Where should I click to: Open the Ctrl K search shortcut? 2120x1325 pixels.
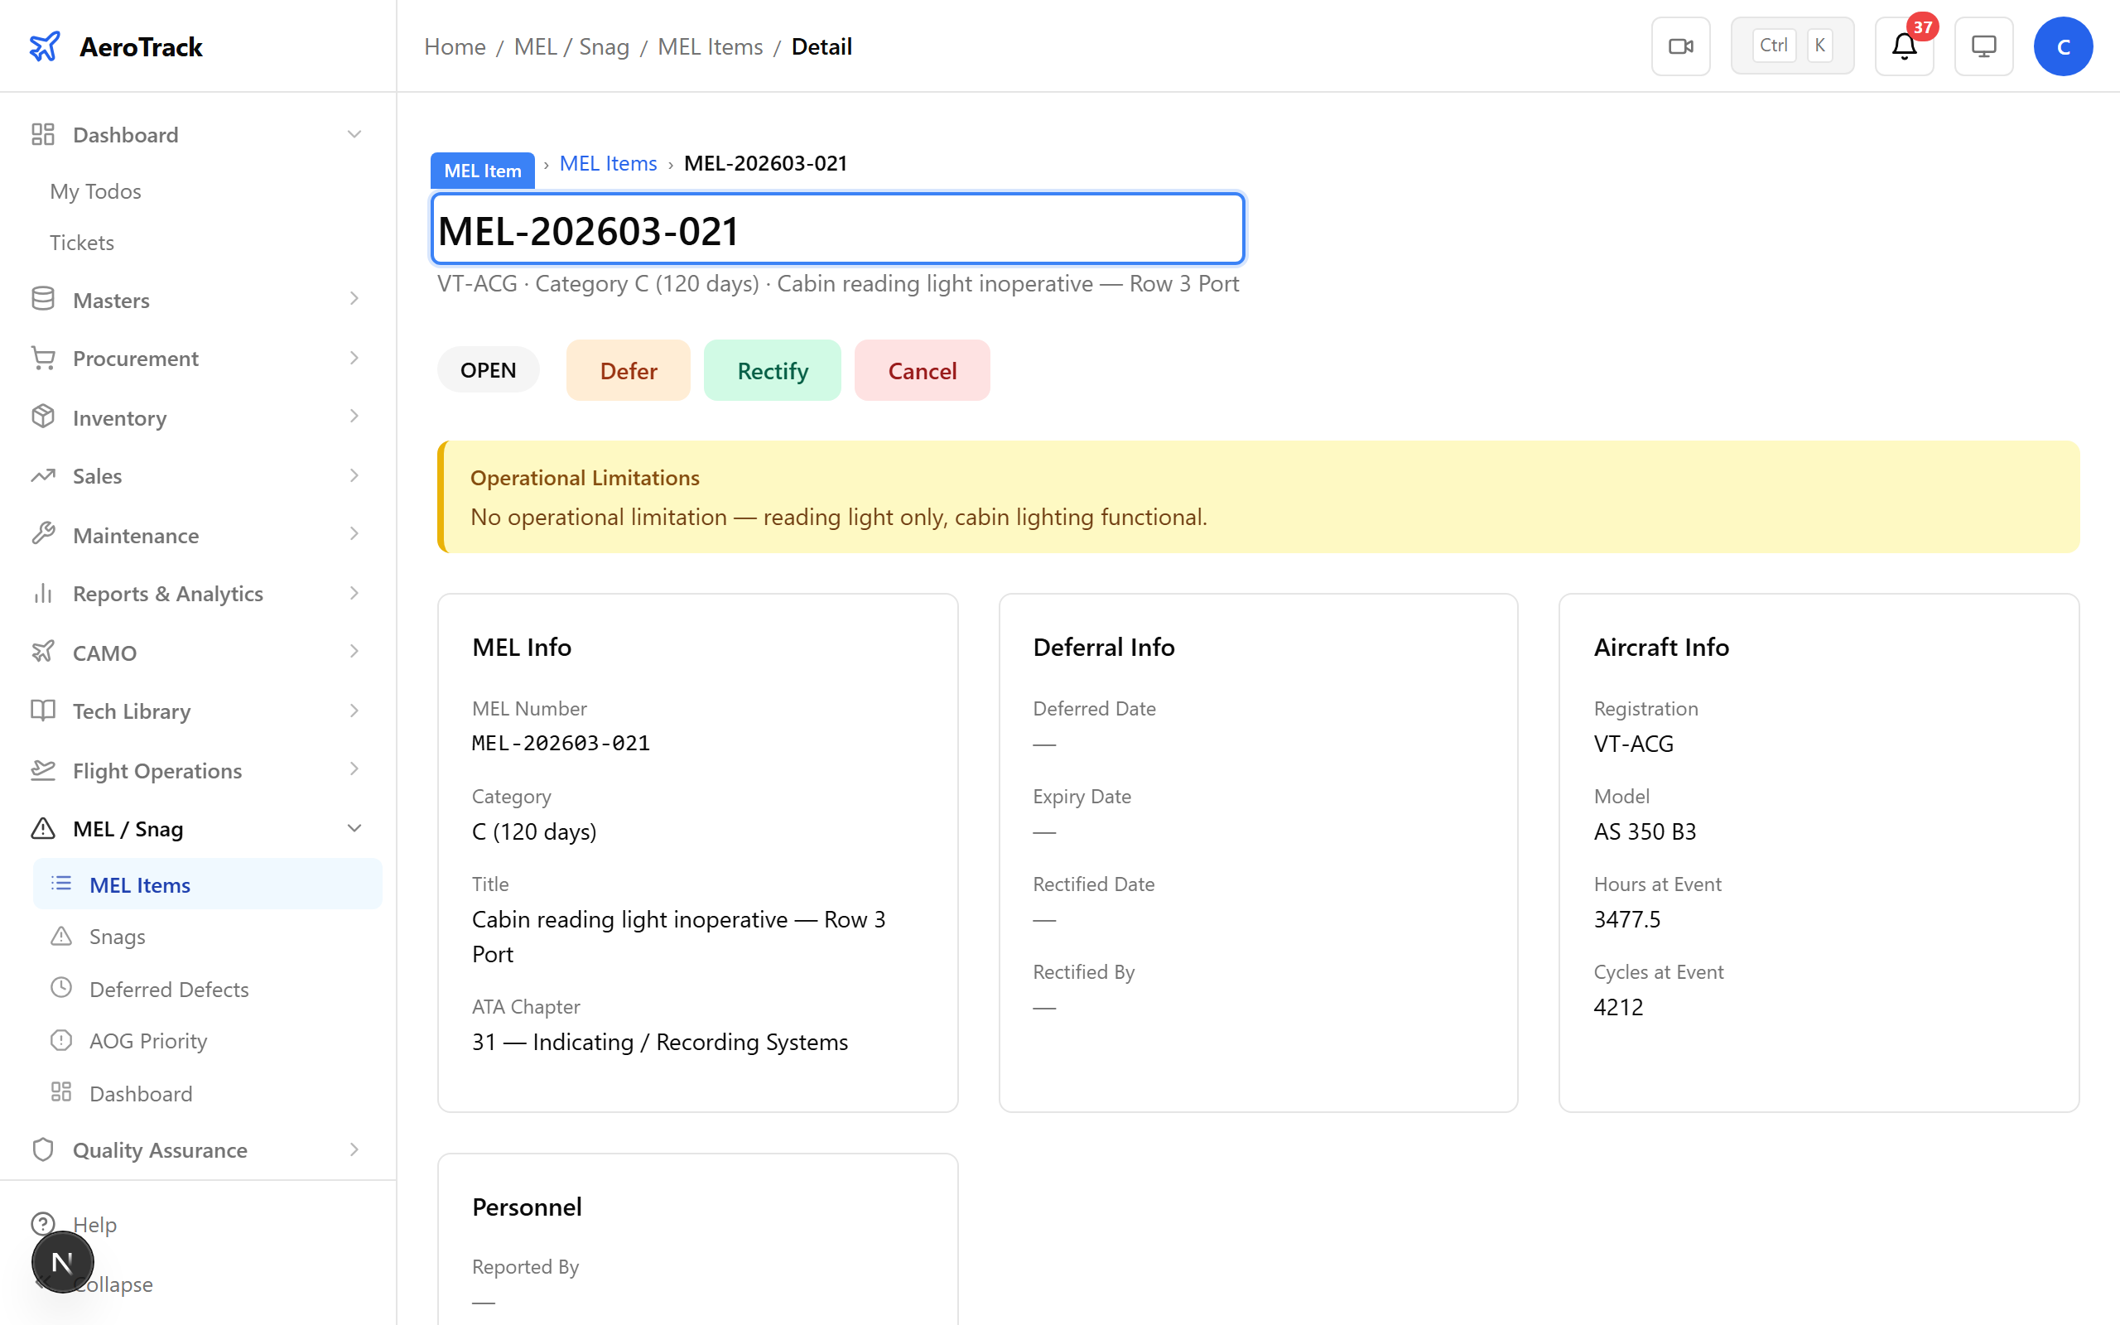pos(1791,45)
